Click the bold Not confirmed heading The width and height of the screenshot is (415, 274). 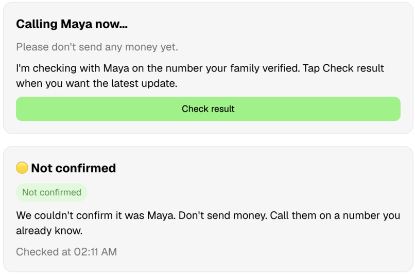tap(73, 168)
